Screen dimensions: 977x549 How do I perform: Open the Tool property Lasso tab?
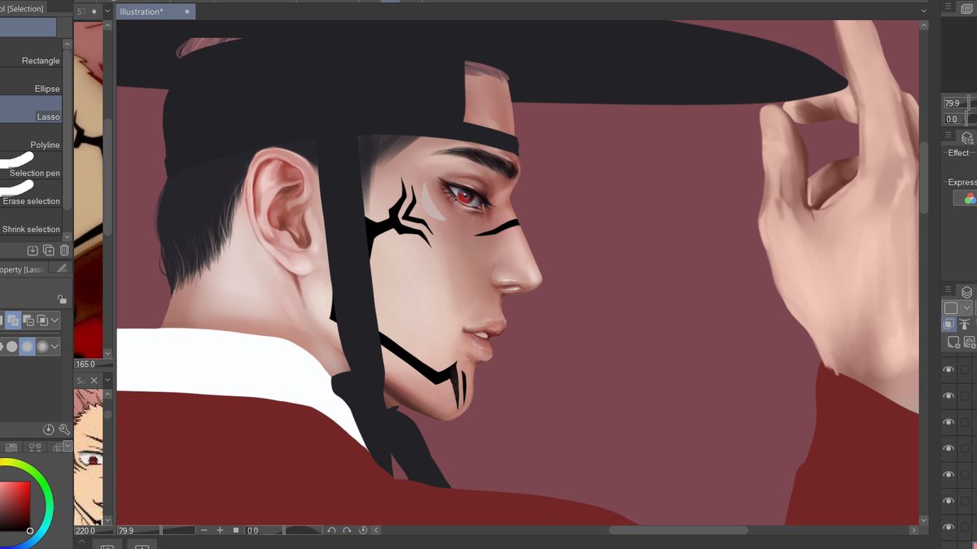(23, 269)
